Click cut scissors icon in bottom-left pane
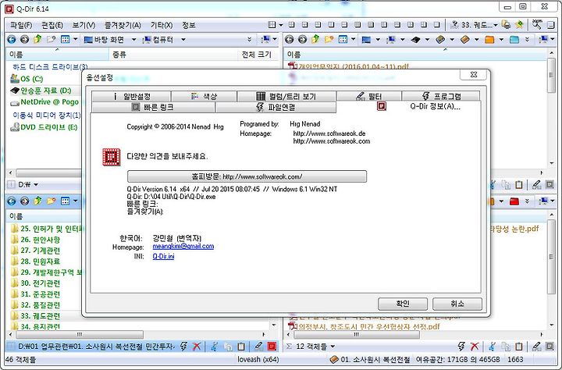Viewport: 562px width, 370px height. (214, 347)
